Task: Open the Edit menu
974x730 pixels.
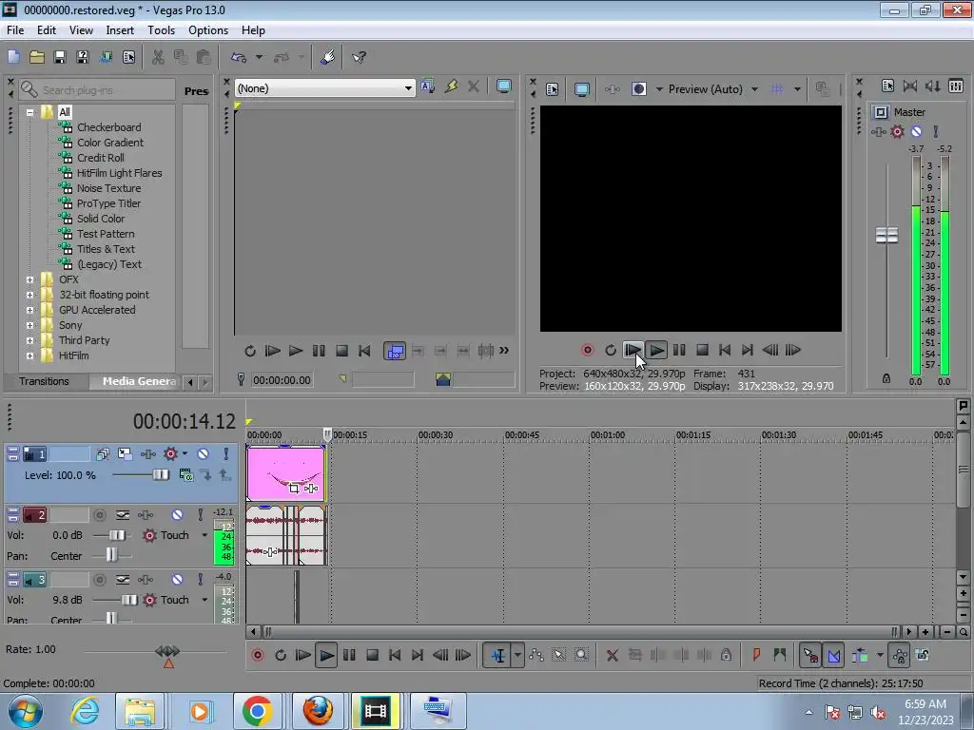Action: pyautogui.click(x=47, y=30)
